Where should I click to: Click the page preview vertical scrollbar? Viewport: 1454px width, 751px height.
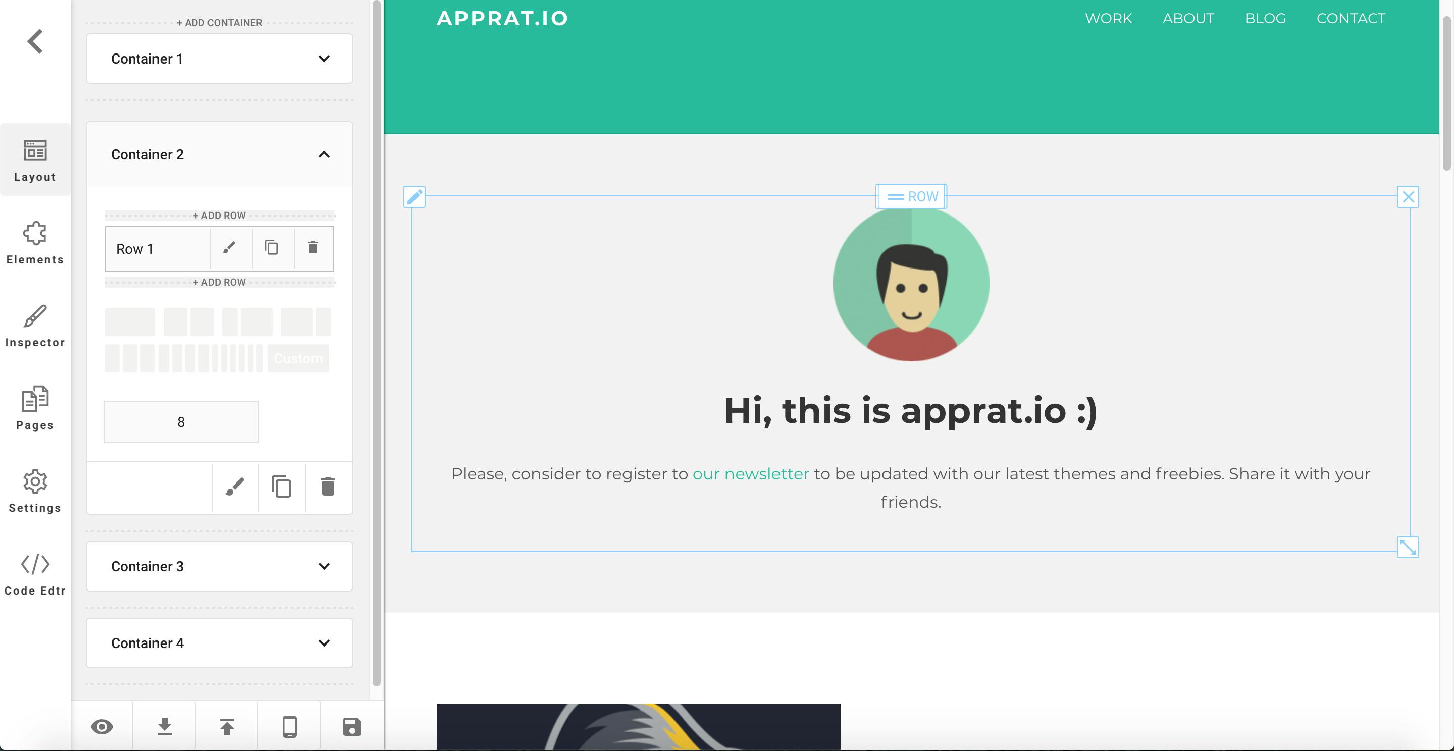[1446, 93]
